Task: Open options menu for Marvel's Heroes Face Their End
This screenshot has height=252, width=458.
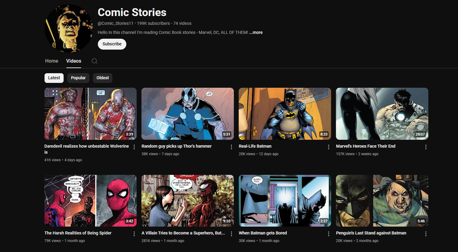Action: click(x=426, y=147)
